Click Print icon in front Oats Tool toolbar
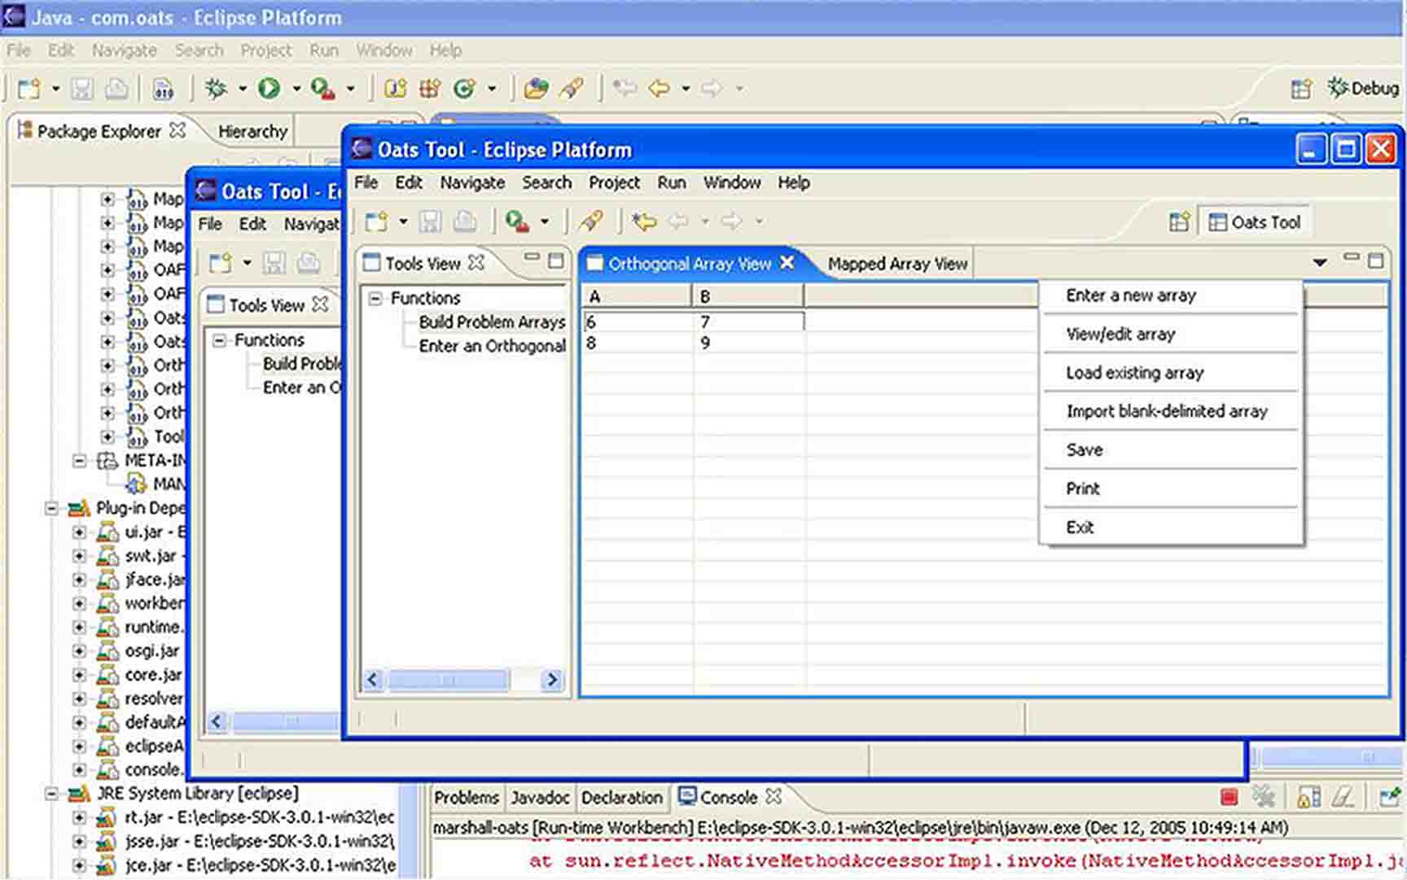The height and width of the screenshot is (880, 1407). coord(465,221)
